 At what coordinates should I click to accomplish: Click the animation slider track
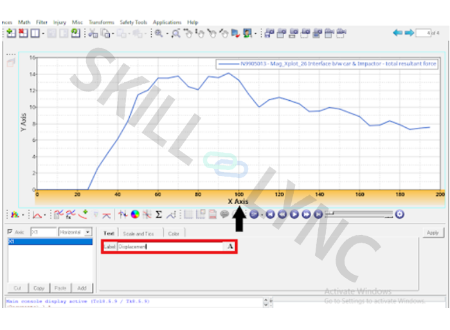tap(360, 214)
